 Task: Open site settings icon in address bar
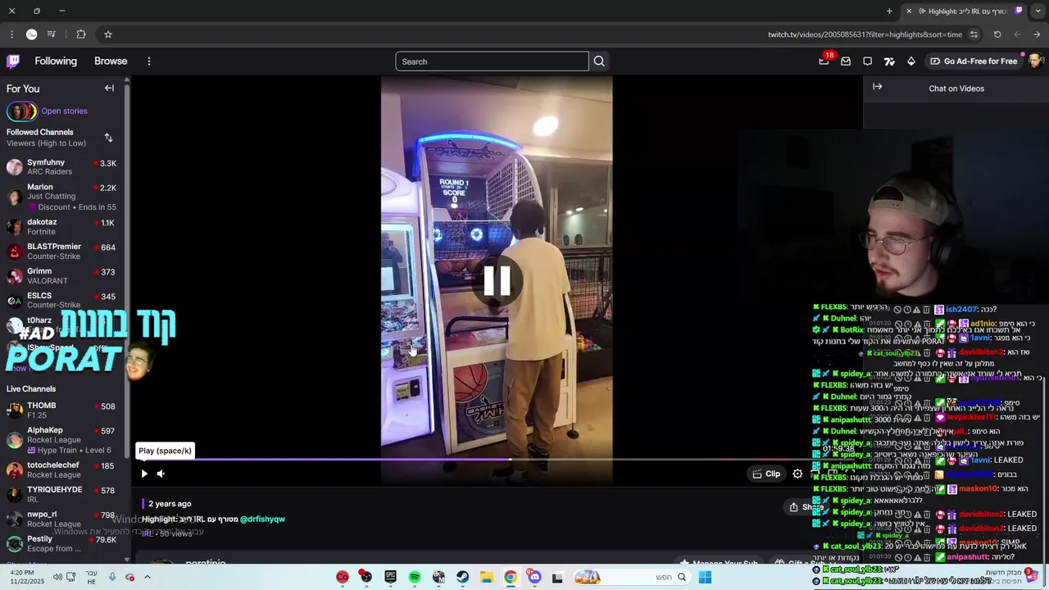coord(974,34)
